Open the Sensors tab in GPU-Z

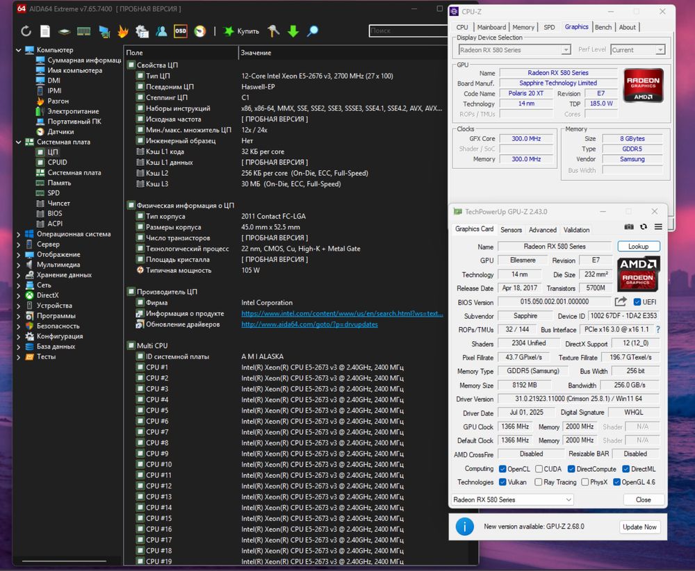point(511,230)
